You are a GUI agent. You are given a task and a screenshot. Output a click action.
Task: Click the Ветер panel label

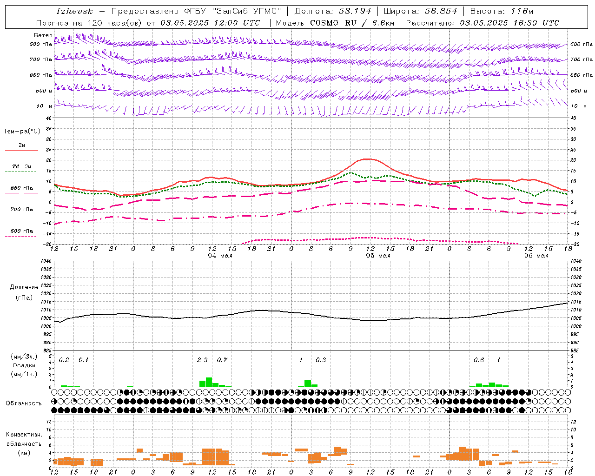pyautogui.click(x=43, y=35)
